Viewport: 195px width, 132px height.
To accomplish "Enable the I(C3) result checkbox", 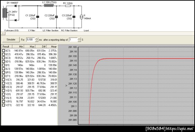I will click(4, 58).
